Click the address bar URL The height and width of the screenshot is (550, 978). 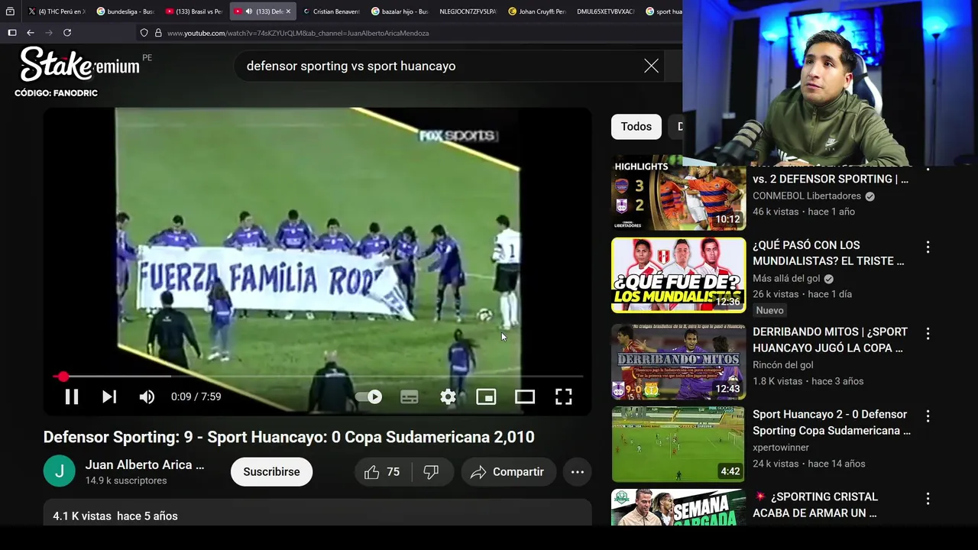(x=298, y=33)
